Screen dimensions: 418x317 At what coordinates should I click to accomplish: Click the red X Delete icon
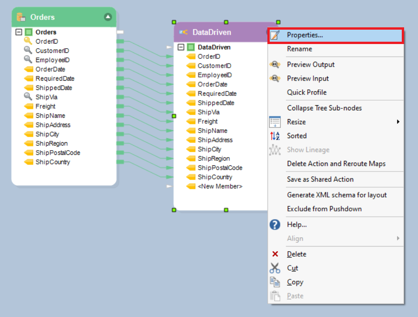[x=275, y=254]
